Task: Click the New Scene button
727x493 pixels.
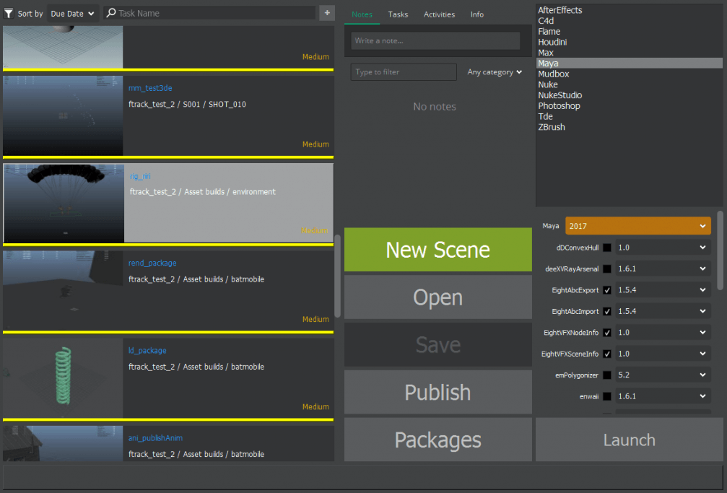Action: pyautogui.click(x=438, y=250)
